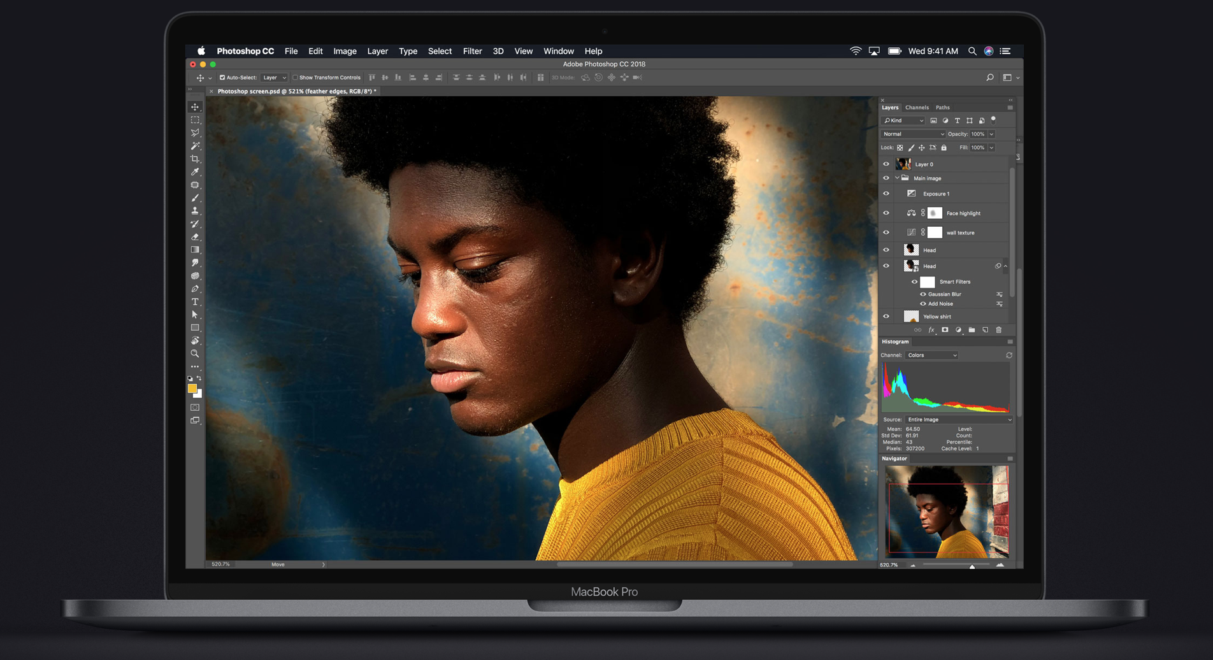The height and width of the screenshot is (660, 1213).
Task: Toggle visibility of Yellow shirt layer
Action: 886,317
